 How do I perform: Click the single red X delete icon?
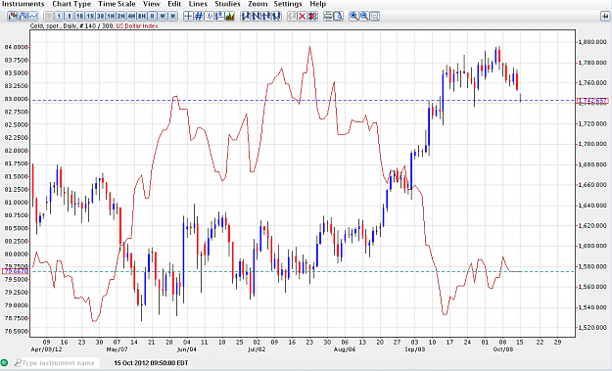[x=303, y=16]
